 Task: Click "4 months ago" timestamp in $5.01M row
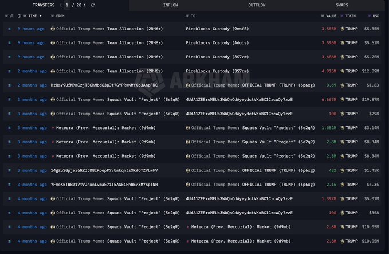(x=32, y=199)
